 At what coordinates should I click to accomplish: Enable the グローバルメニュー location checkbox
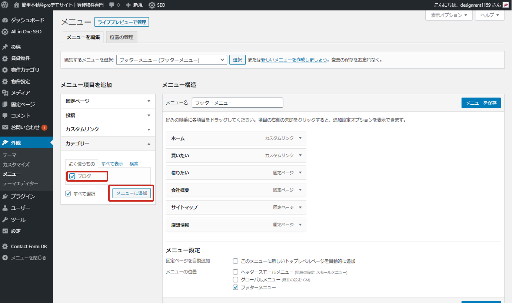(x=235, y=280)
